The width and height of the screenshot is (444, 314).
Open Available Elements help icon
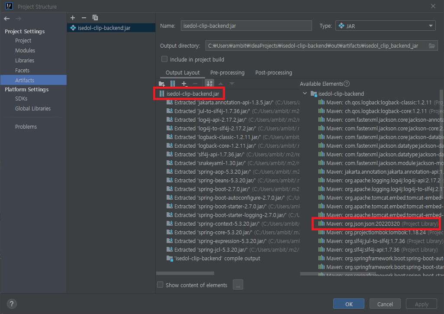click(347, 84)
